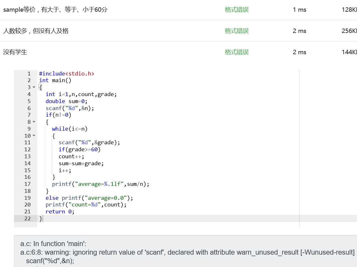This screenshot has width=357, height=267.
Task: Place cursor in the scanf("%d",&n) code line
Action: (x=70, y=108)
